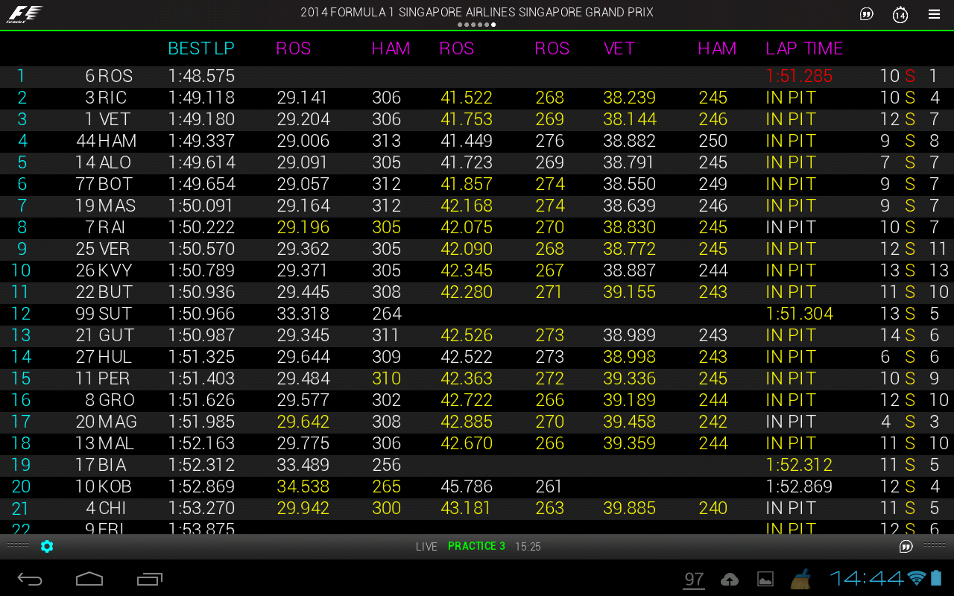Tap the Android home navigation button
This screenshot has width=954, height=596.
click(89, 579)
